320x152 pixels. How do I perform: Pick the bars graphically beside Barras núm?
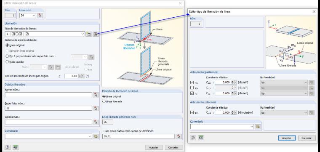click(x=96, y=95)
